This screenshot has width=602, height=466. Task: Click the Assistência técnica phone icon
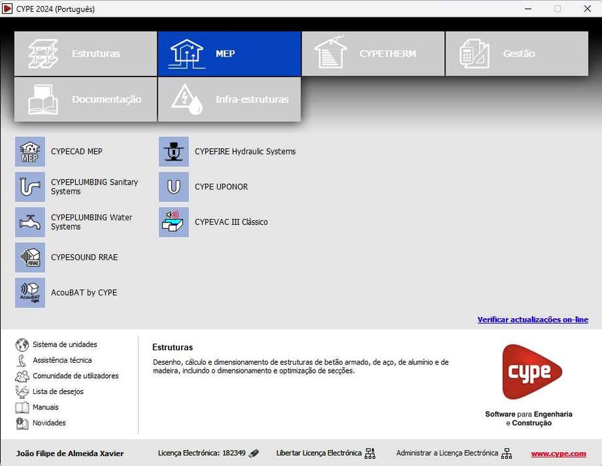(22, 360)
